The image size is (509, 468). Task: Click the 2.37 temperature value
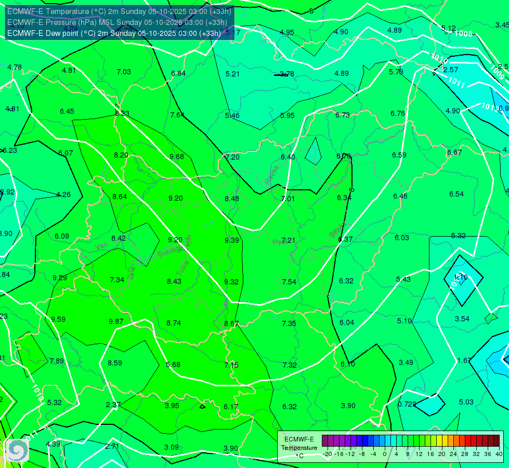(x=113, y=405)
